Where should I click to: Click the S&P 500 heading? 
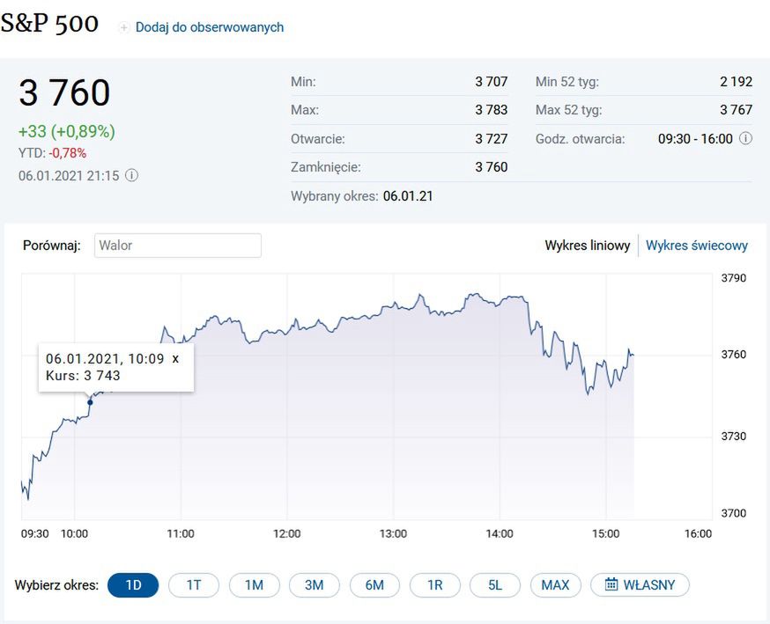click(49, 24)
